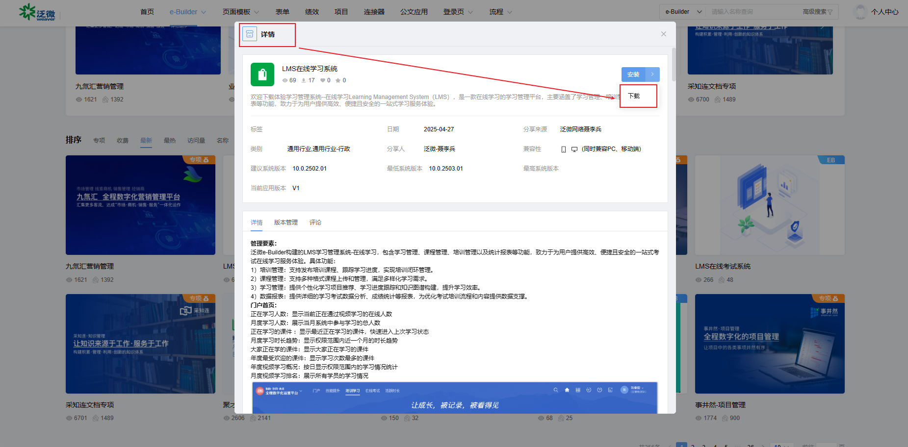The height and width of the screenshot is (447, 908).
Task: Sort by 最热
Action: [170, 141]
